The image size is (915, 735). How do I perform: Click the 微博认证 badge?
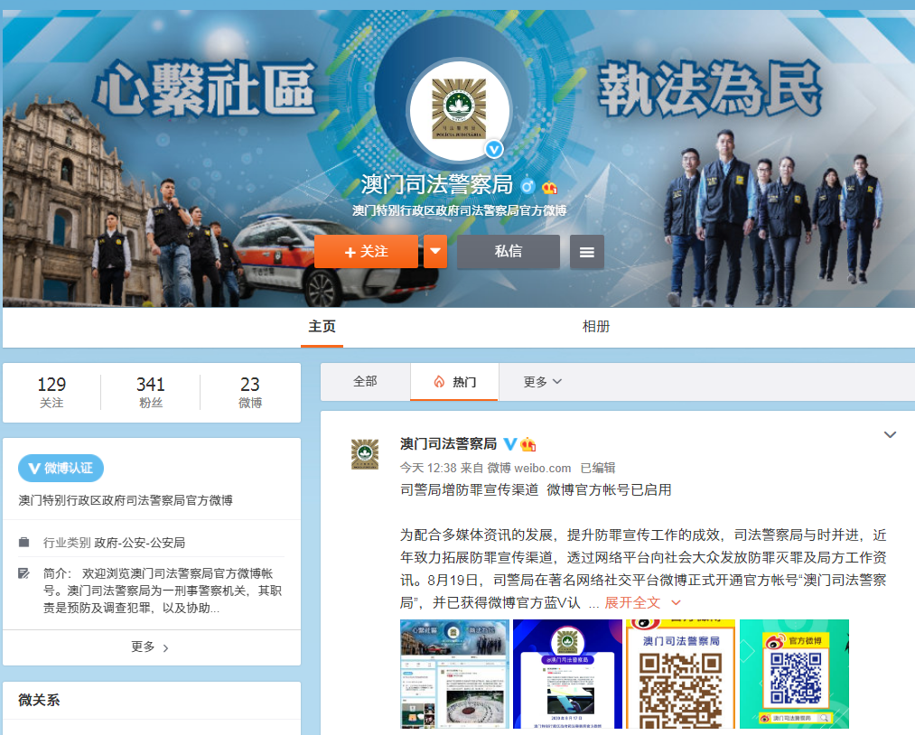click(61, 468)
